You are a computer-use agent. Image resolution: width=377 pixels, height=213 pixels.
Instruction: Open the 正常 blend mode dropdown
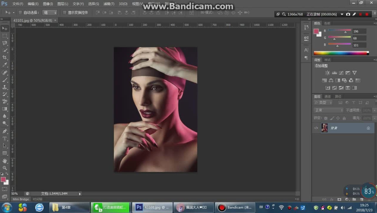tap(328, 110)
